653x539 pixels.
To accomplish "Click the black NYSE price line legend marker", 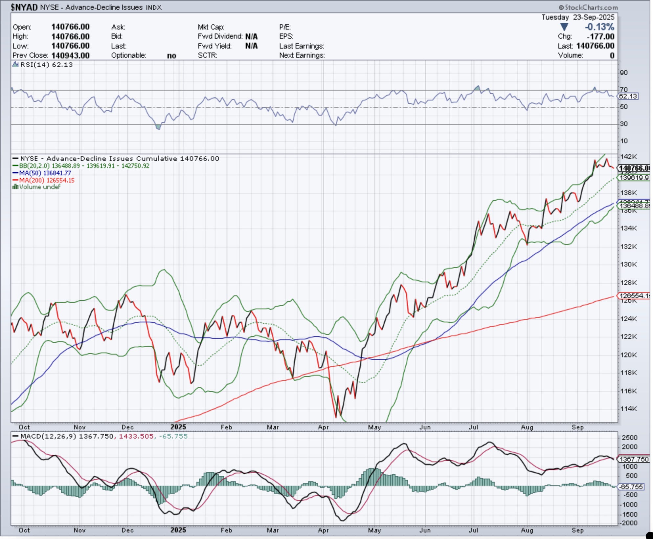I will [x=15, y=159].
